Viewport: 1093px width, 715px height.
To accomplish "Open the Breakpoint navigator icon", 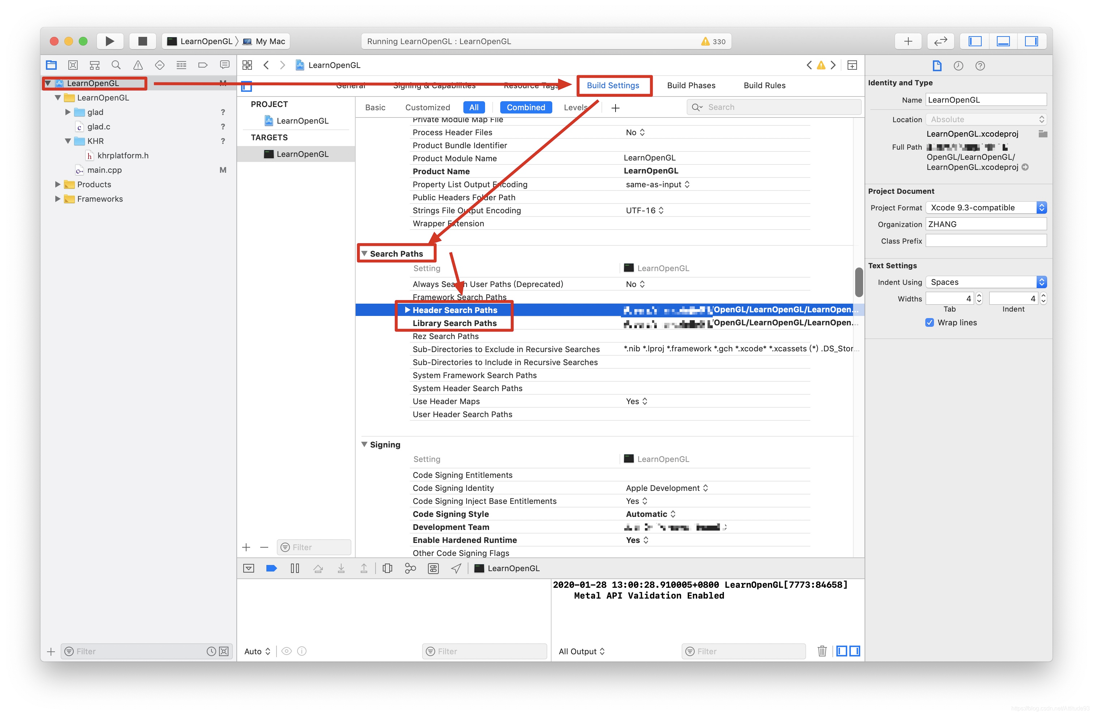I will click(x=202, y=65).
